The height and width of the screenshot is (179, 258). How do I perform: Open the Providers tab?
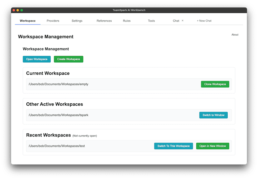[53, 21]
